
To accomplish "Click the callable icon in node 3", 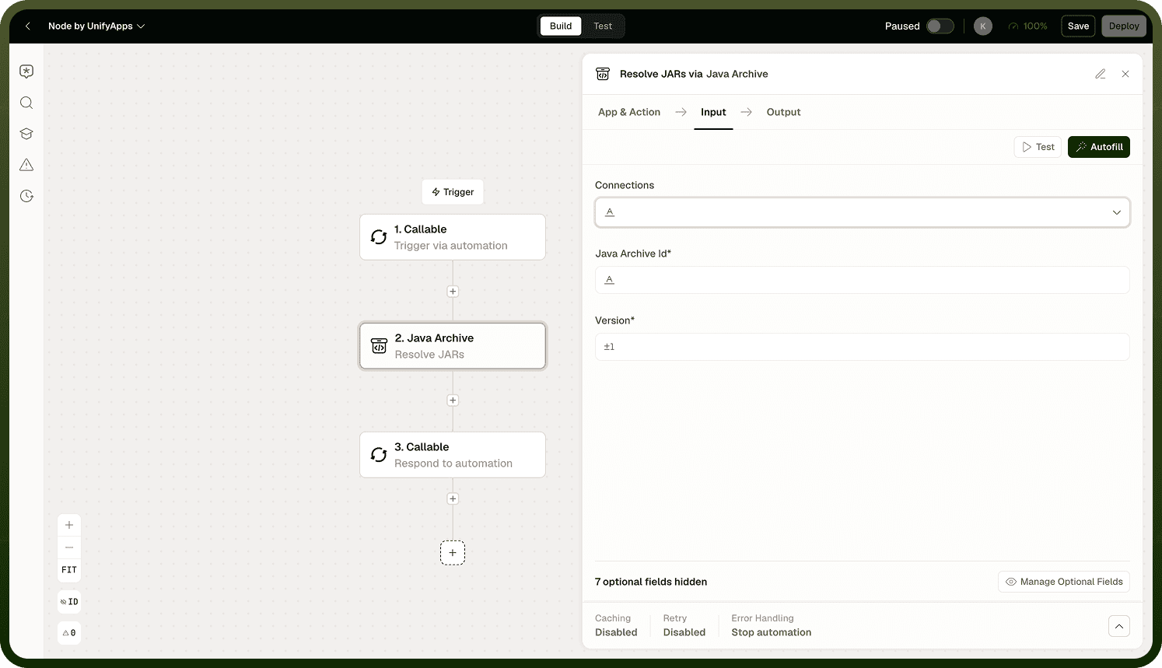I will coord(379,455).
